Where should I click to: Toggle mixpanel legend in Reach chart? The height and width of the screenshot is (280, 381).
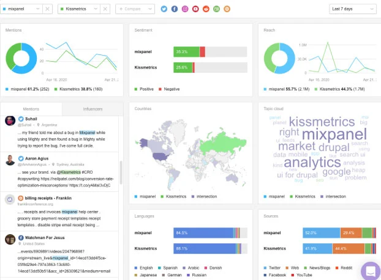287,89
